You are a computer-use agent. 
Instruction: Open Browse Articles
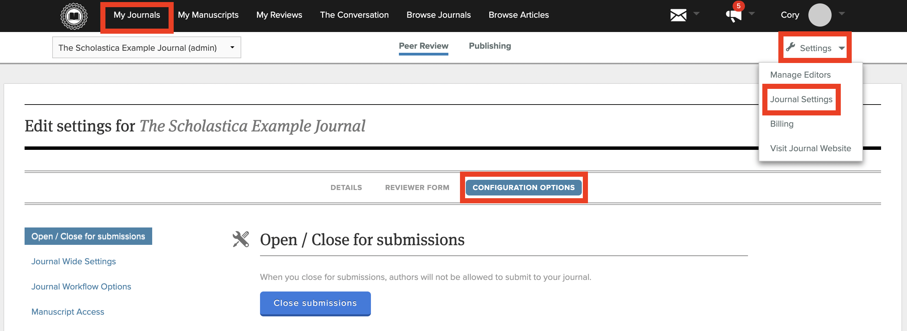(x=519, y=15)
